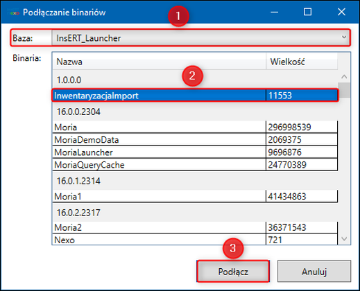Screen dimensions: 360x291
Task: Open the Baza database dropdown
Action: coord(200,38)
